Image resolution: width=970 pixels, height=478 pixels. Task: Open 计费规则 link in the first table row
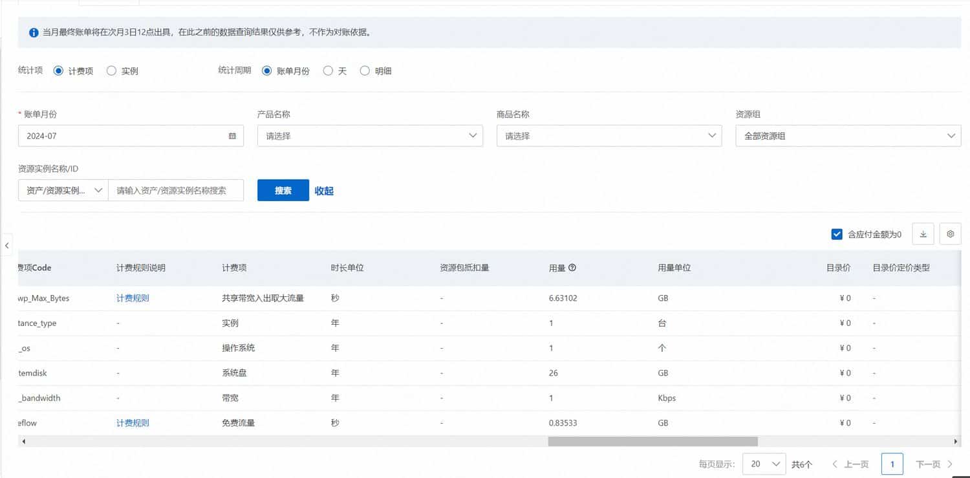(x=132, y=298)
